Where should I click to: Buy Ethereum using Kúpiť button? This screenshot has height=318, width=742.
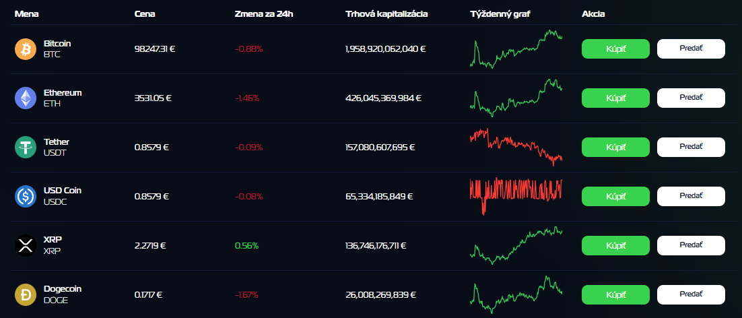tap(615, 98)
